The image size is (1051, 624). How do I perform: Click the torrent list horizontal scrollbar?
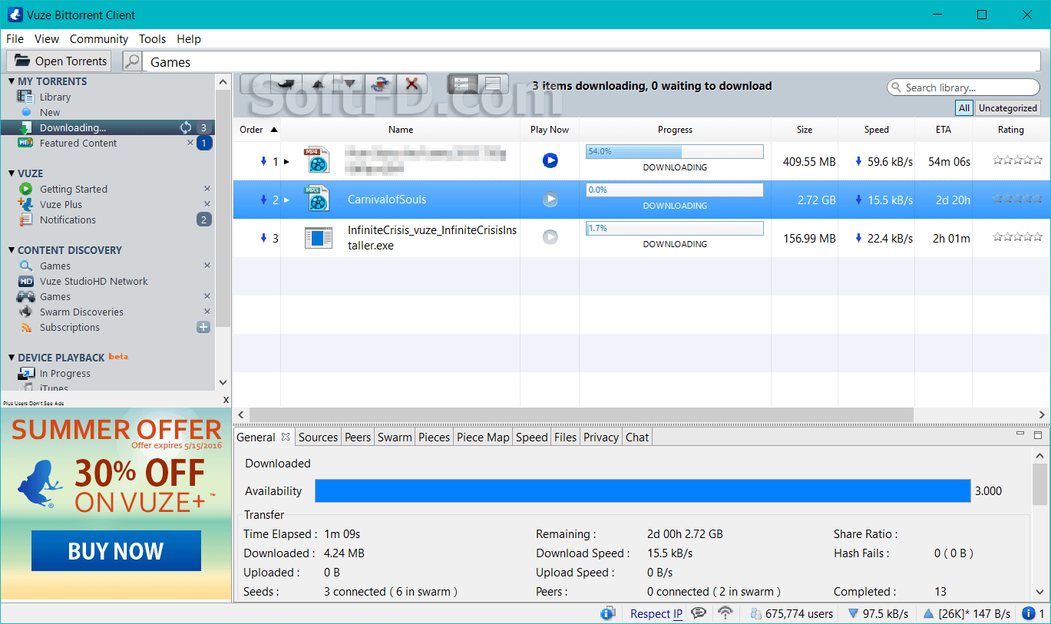tap(580, 414)
